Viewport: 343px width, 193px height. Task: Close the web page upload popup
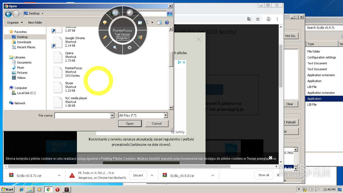click(x=199, y=39)
